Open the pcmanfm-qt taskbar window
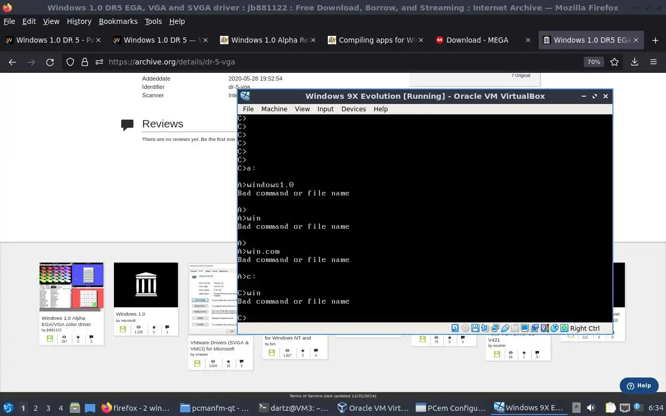 click(x=214, y=408)
